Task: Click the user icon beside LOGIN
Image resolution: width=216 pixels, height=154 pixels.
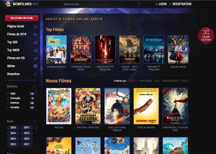Action: tap(156, 4)
